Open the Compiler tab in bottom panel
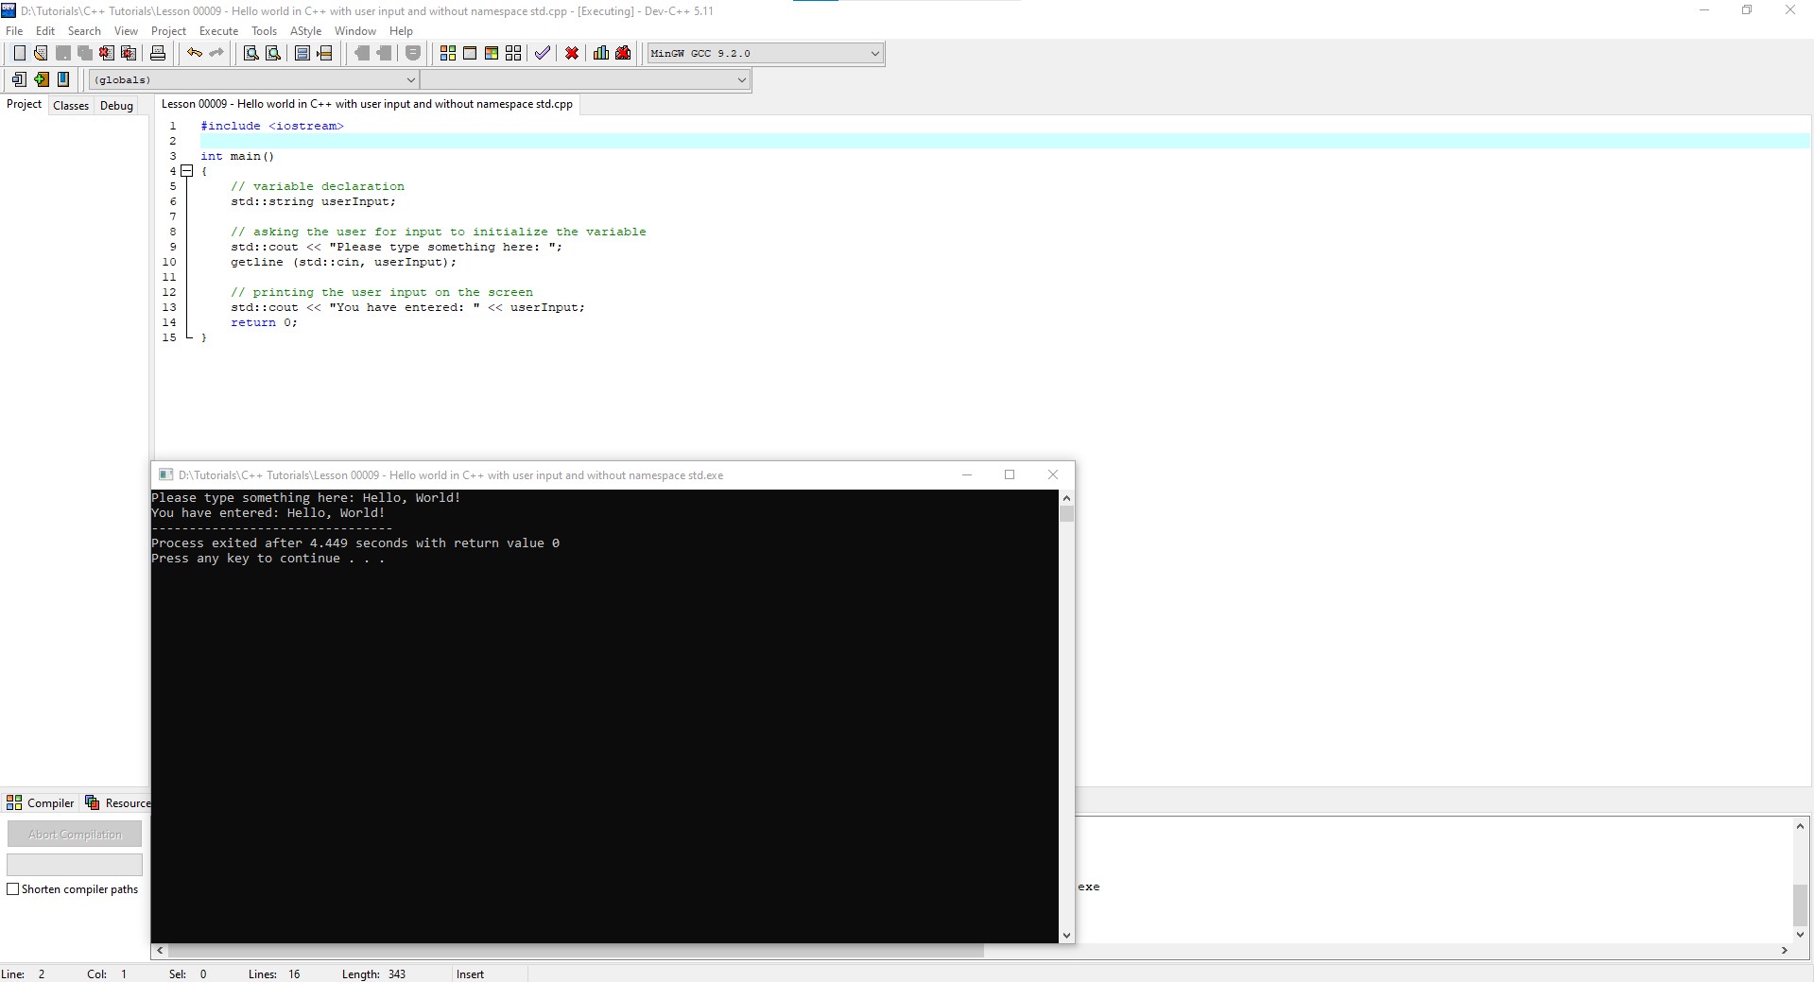 click(x=41, y=803)
